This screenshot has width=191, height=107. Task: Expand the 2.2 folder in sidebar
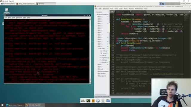97,21
